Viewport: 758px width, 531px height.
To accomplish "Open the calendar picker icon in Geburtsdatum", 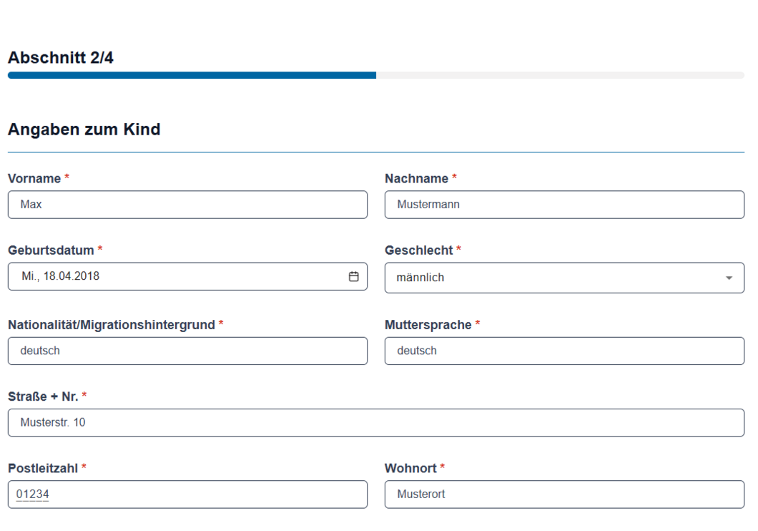I will point(353,276).
